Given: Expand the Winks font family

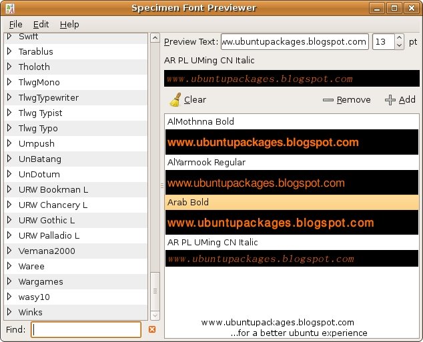Looking at the screenshot, I should pos(9,313).
